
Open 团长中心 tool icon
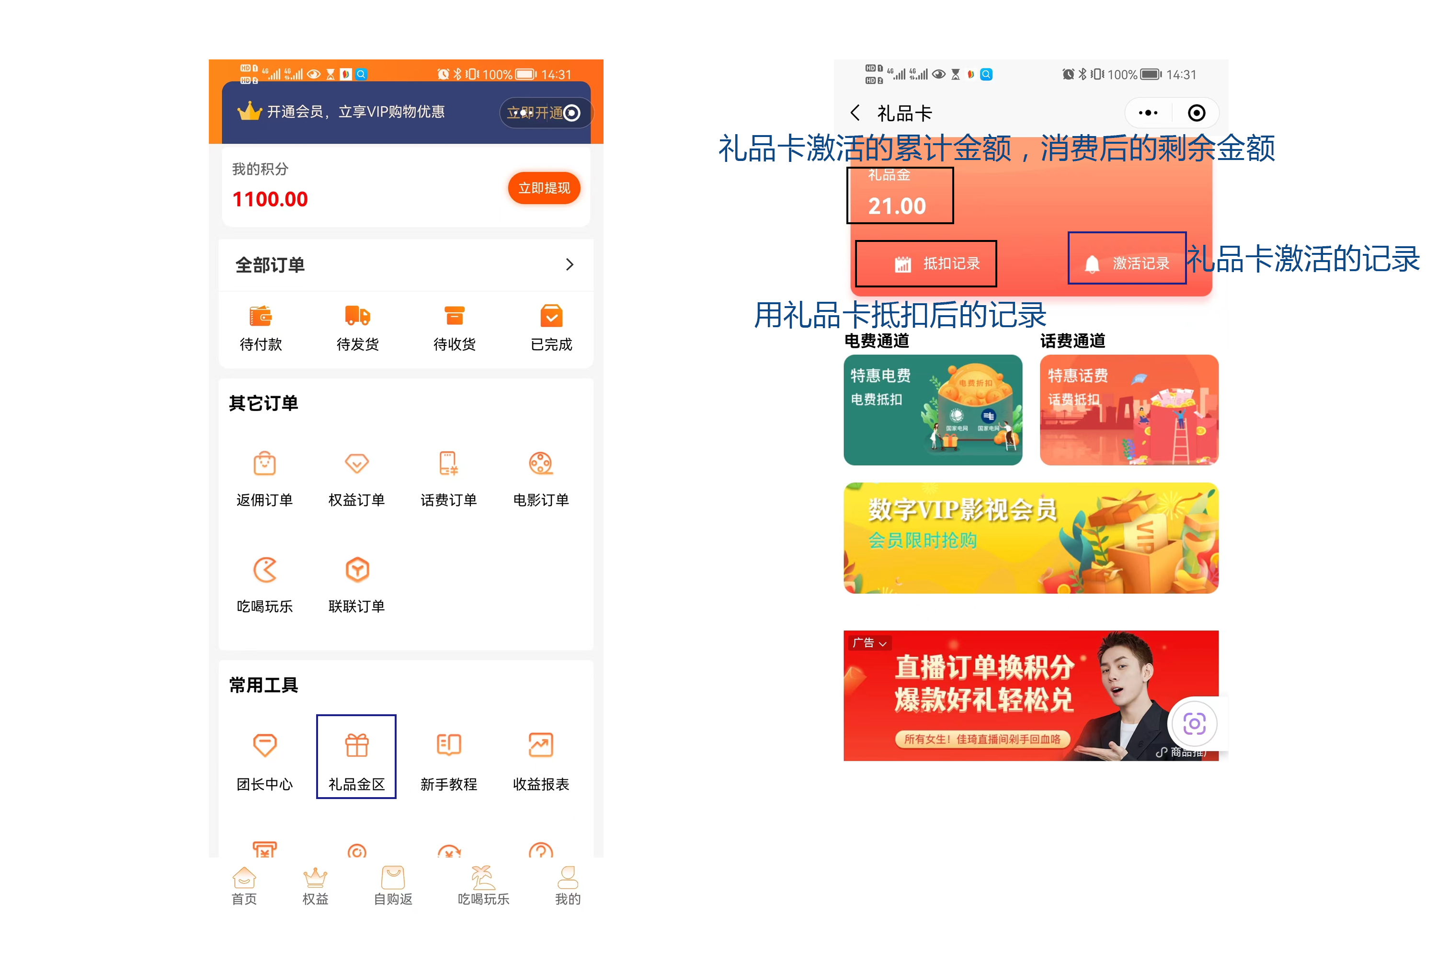pos(264,745)
